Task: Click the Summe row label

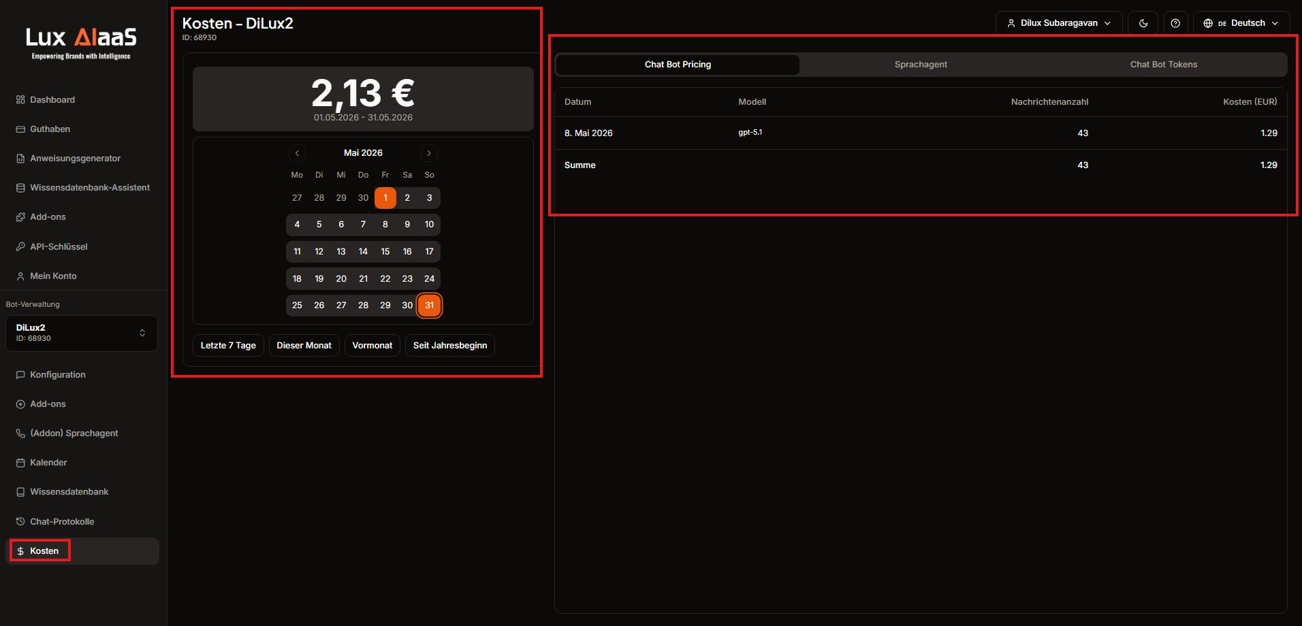Action: tap(580, 165)
